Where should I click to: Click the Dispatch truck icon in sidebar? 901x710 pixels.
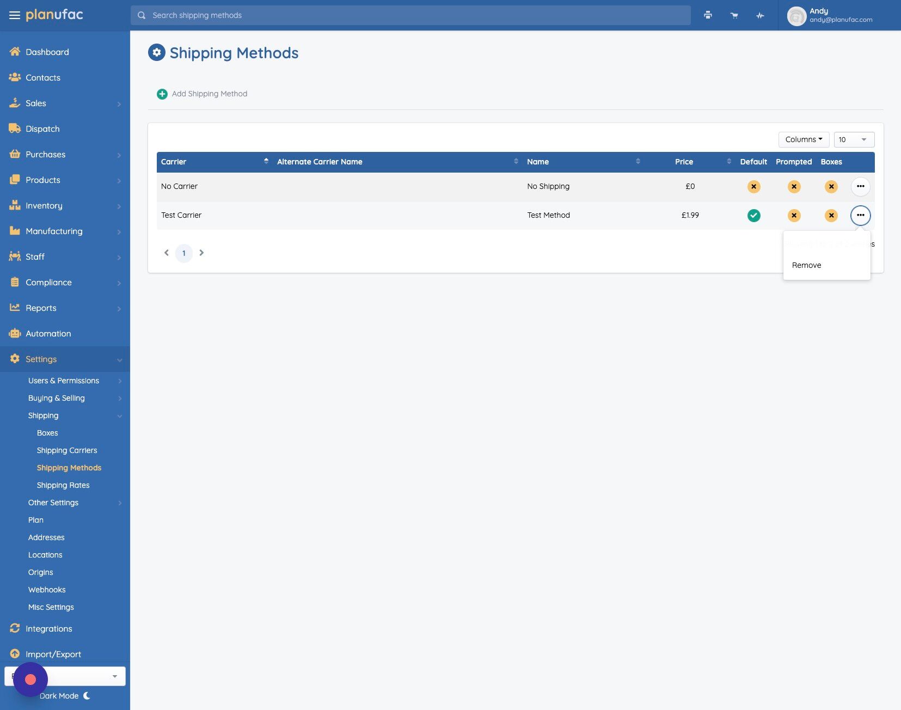pyautogui.click(x=15, y=128)
